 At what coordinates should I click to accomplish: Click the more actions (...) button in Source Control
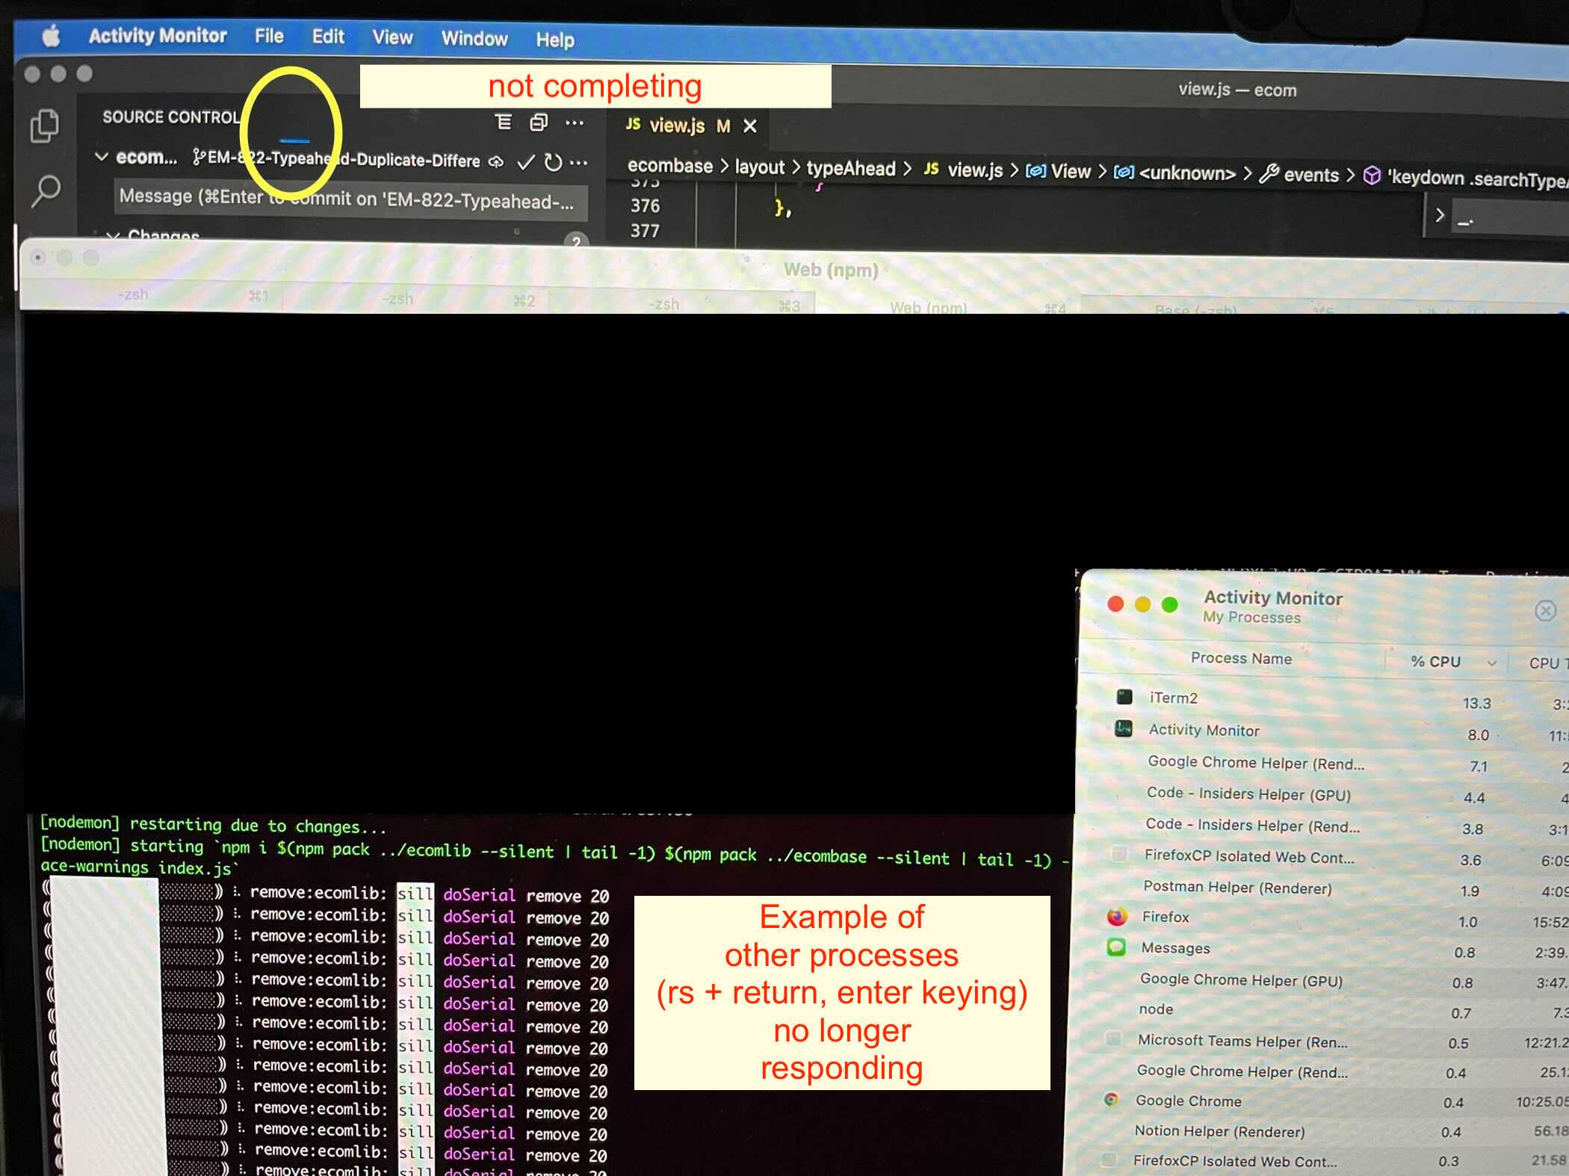[x=573, y=123]
